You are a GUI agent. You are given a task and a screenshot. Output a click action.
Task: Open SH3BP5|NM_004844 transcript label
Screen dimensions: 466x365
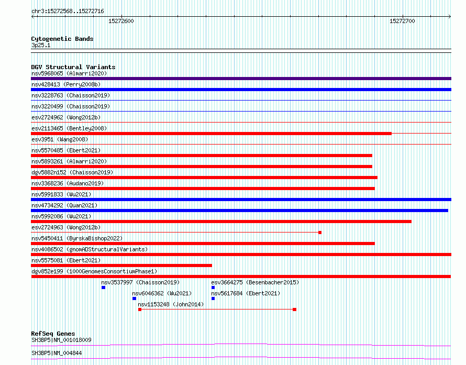tap(57, 353)
